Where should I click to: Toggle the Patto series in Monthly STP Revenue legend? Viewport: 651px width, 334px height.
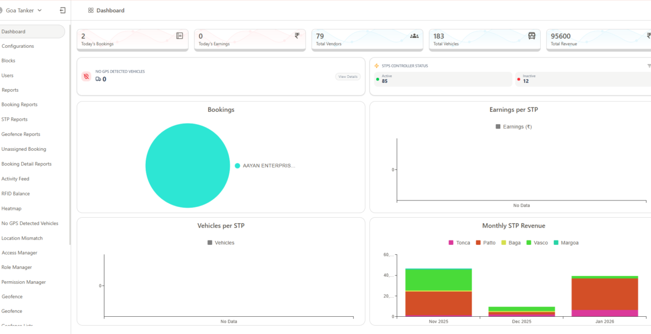[485, 243]
